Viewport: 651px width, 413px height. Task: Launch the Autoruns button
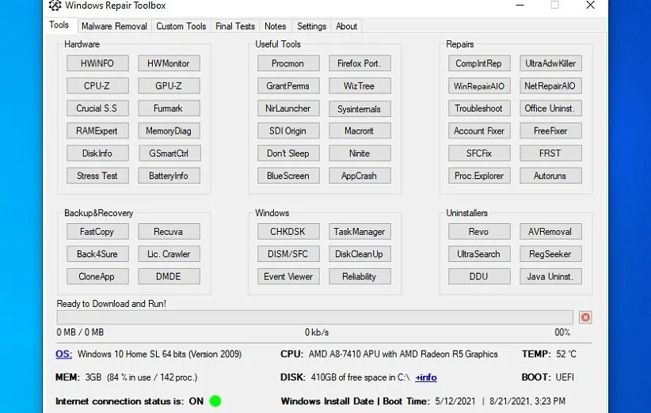550,176
